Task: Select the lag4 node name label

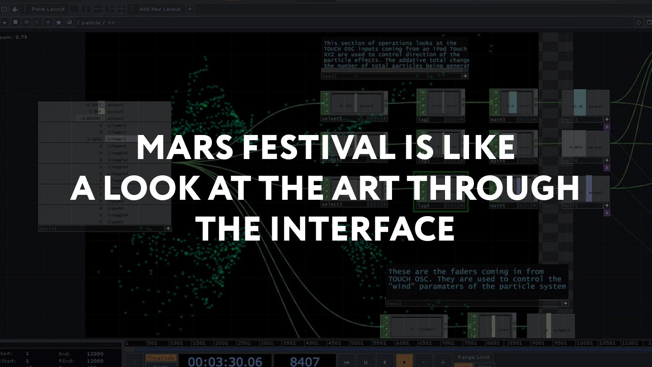Action: [x=423, y=206]
